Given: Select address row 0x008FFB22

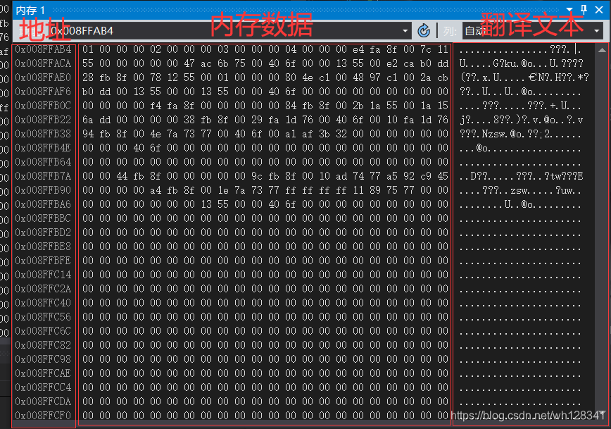Looking at the screenshot, I should [43, 119].
